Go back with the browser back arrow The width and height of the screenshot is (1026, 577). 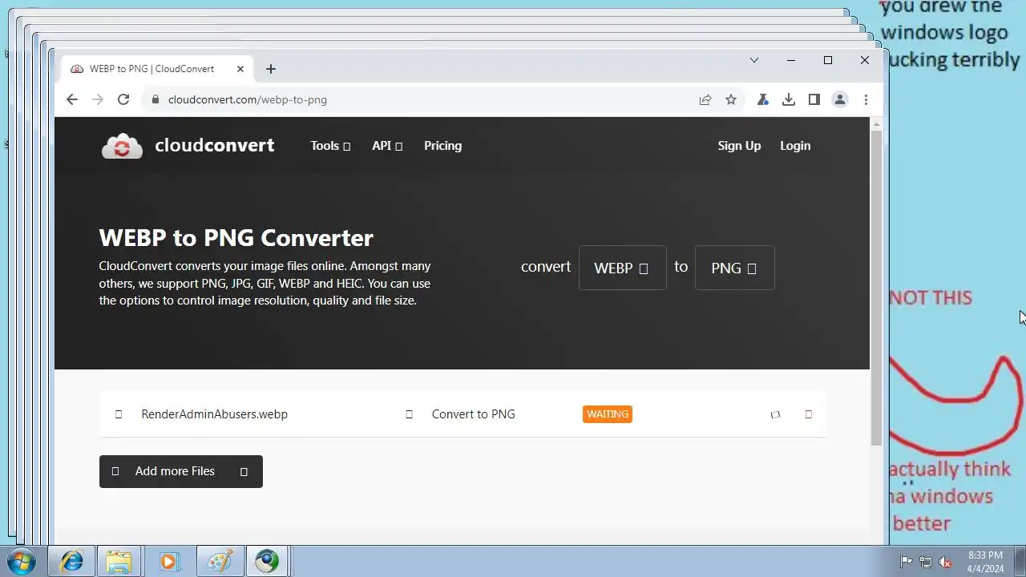coord(72,99)
